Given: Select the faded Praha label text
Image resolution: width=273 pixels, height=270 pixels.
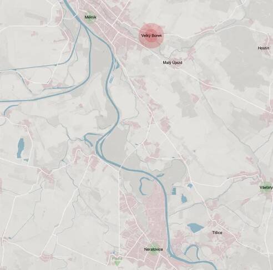Looking at the screenshot, I should coord(117,258).
